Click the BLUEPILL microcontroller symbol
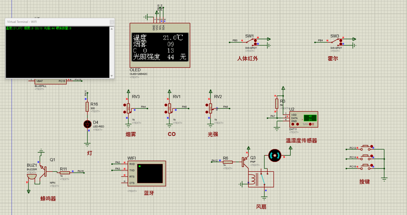The image size is (407, 215). coord(50,81)
